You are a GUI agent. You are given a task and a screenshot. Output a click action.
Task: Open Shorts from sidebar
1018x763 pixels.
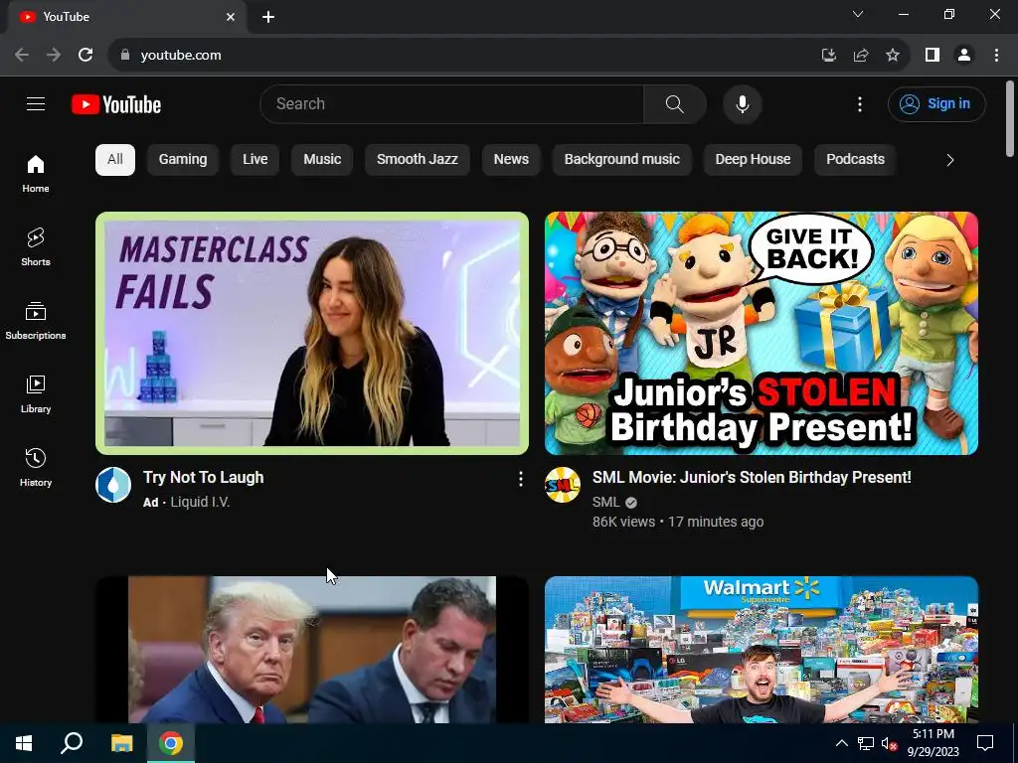pyautogui.click(x=36, y=247)
